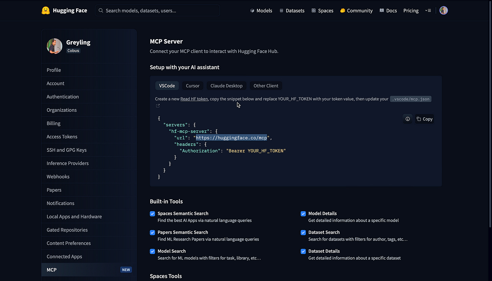Click the Community hands icon
Screen dimensions: 492x281
(343, 10)
